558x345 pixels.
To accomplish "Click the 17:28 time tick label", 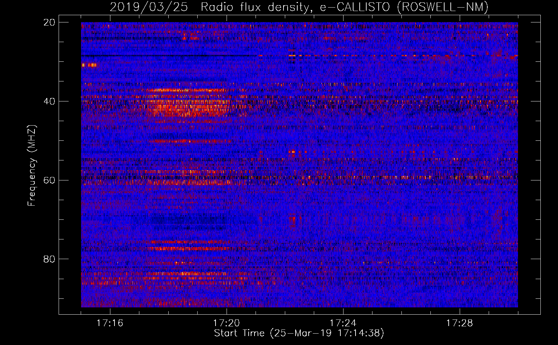I will (x=459, y=323).
